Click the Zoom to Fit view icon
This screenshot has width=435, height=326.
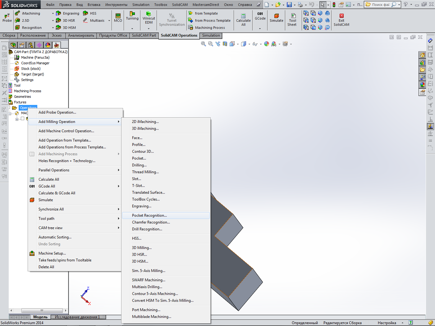coord(204,44)
